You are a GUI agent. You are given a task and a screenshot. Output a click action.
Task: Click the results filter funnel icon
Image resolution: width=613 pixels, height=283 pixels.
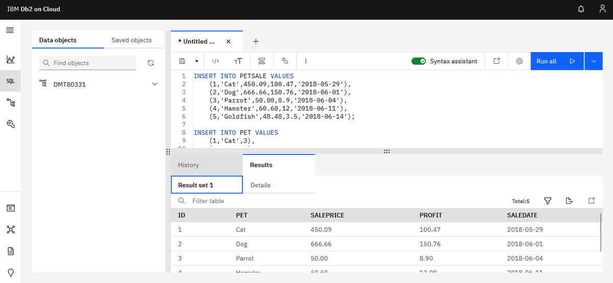[x=548, y=201]
